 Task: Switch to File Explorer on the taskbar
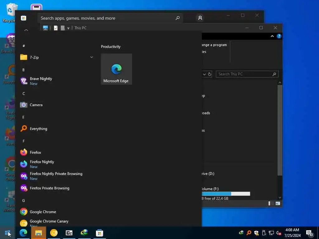click(38, 233)
